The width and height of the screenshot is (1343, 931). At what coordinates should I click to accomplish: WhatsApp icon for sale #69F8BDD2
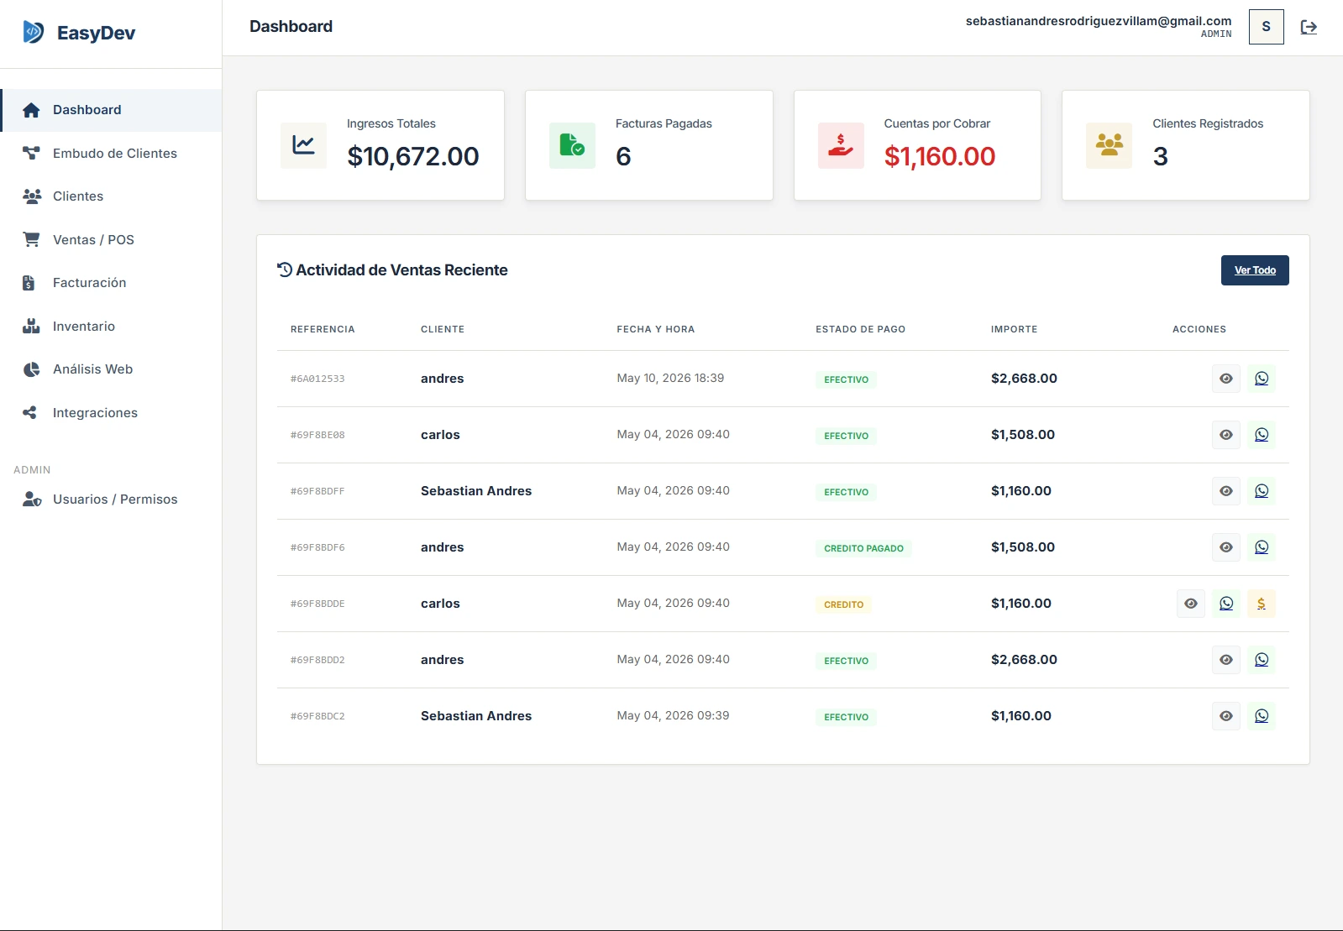tap(1262, 660)
